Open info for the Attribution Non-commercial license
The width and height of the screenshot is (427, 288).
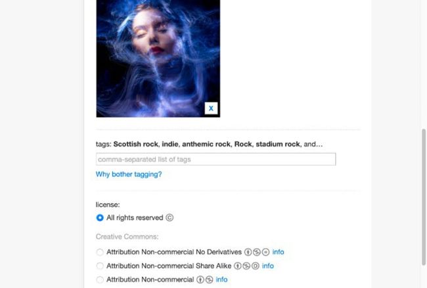[221, 279]
